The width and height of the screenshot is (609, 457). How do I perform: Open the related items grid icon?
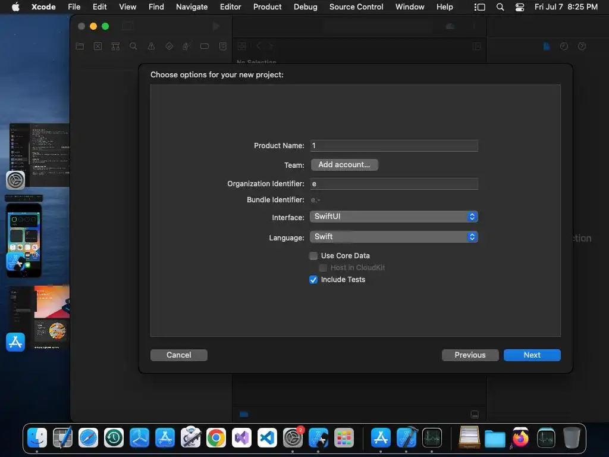tap(241, 46)
